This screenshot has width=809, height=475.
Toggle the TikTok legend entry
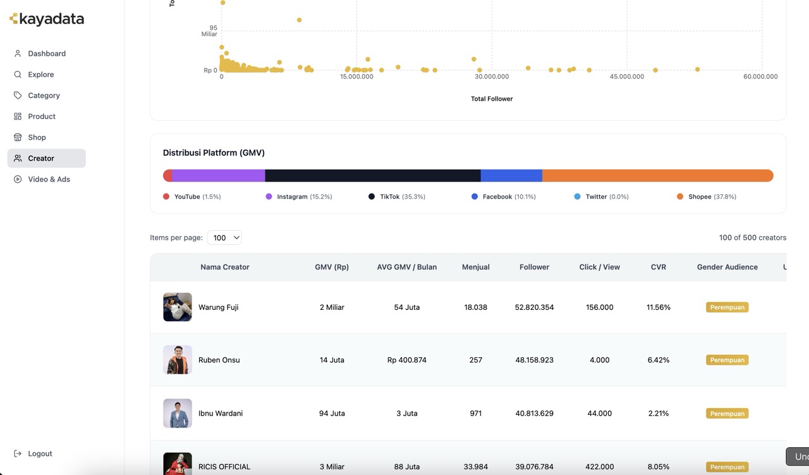396,197
